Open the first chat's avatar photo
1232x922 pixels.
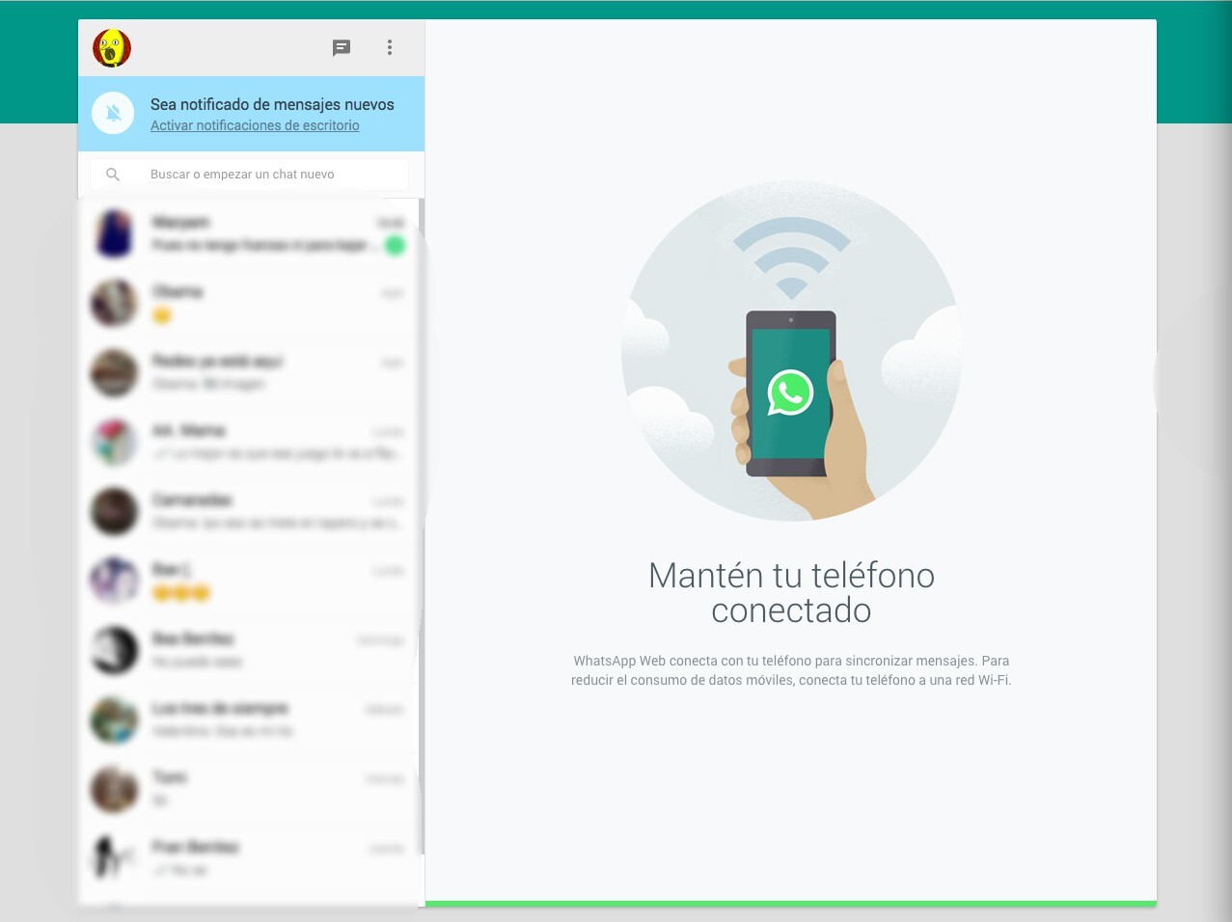coord(113,233)
